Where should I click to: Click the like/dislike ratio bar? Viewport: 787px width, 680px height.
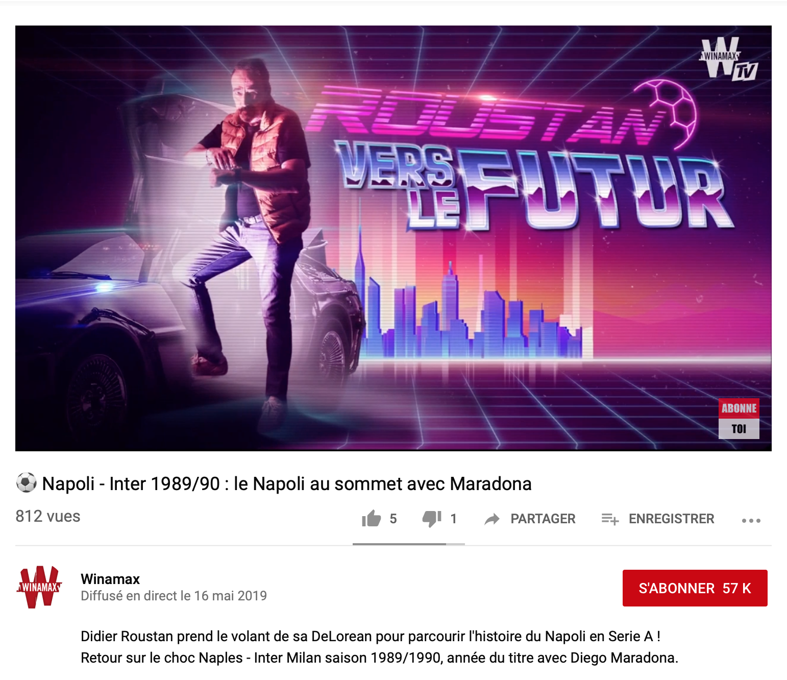408,544
